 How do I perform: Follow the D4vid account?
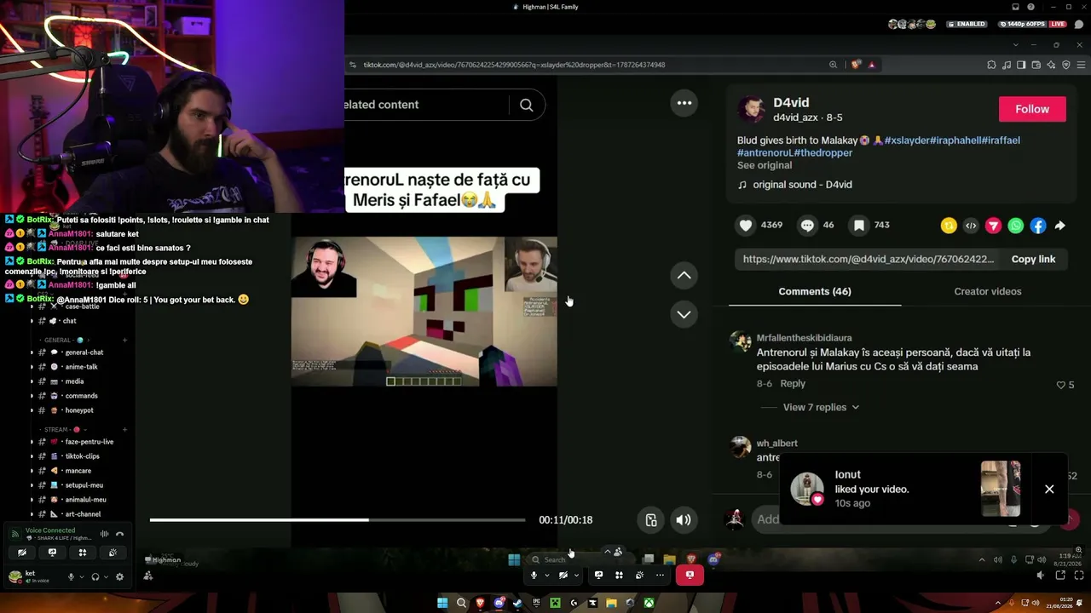(1032, 109)
